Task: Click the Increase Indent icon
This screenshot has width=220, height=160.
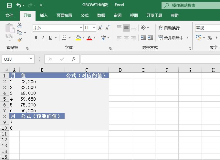Action: [x=151, y=38]
